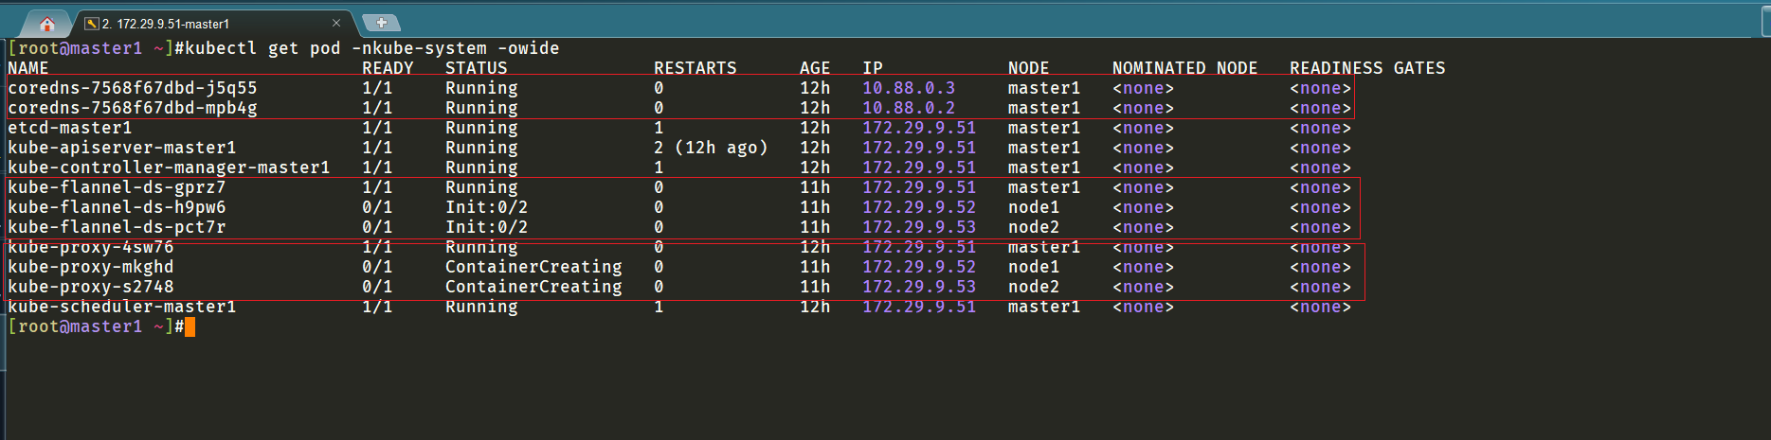The height and width of the screenshot is (440, 1771).
Task: Click the "2 (12h ago)" restarts value
Action: [711, 148]
